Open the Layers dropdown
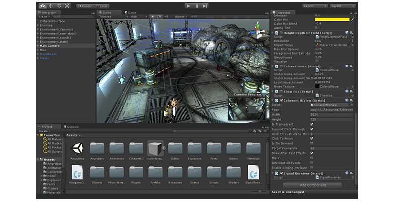Viewport: 394px width, 201px height. click(x=315, y=6)
